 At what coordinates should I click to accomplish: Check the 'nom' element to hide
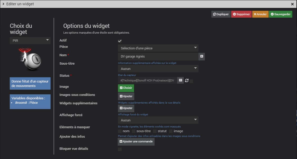coord(120,131)
